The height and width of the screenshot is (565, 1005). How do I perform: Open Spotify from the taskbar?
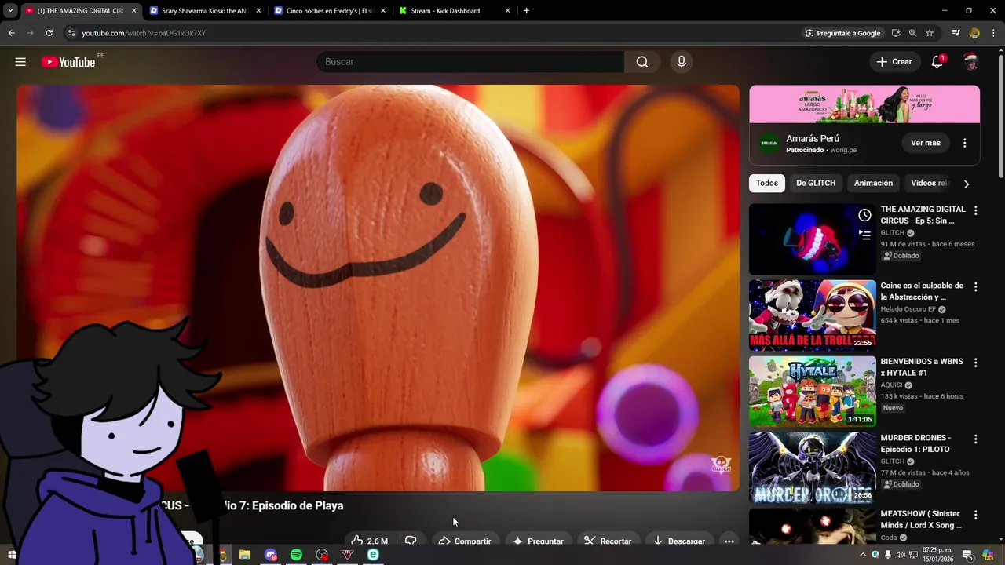tap(296, 555)
